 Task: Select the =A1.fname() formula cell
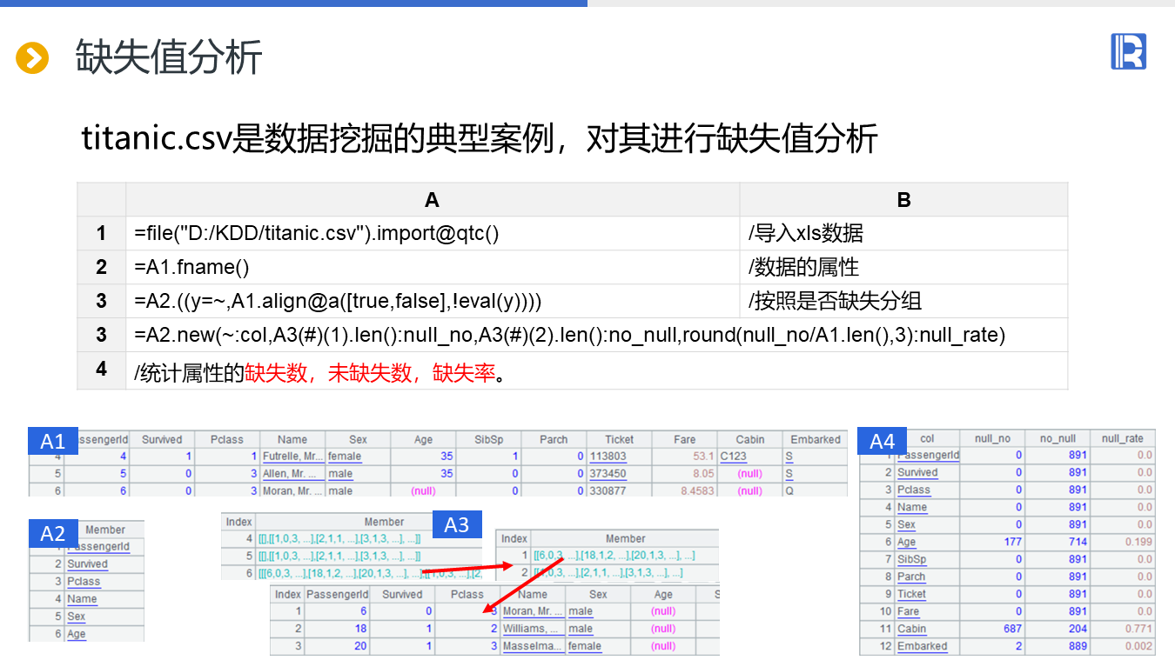[433, 267]
